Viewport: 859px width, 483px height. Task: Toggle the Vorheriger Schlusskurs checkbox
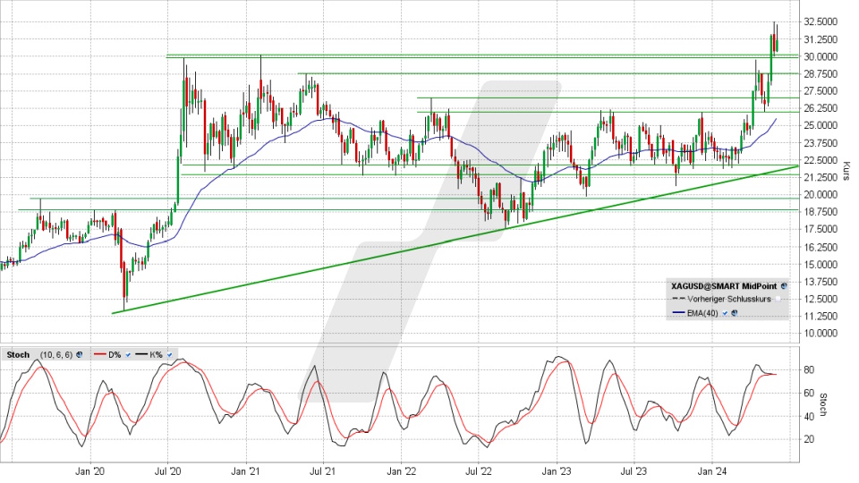[x=778, y=299]
